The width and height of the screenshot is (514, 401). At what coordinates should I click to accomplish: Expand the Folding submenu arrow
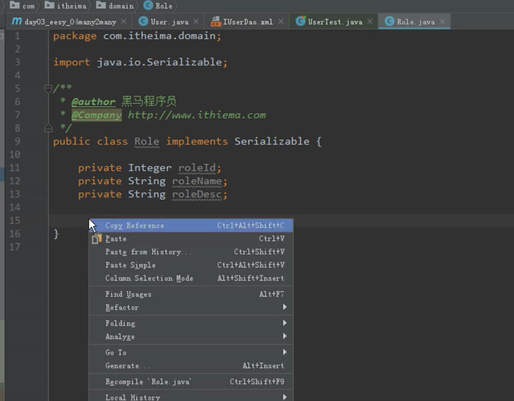285,323
